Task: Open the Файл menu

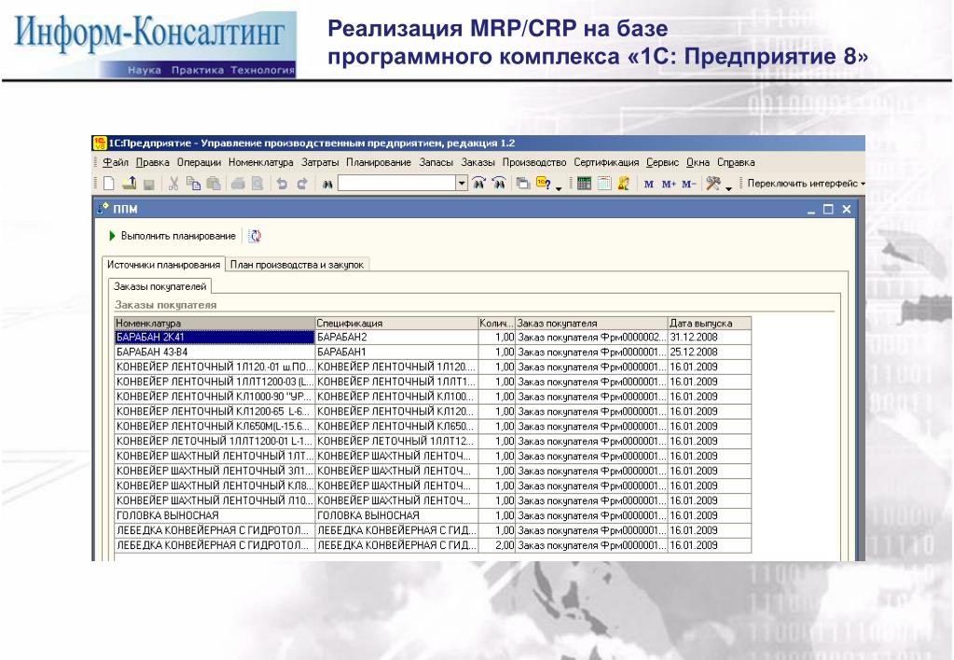Action: 116,162
